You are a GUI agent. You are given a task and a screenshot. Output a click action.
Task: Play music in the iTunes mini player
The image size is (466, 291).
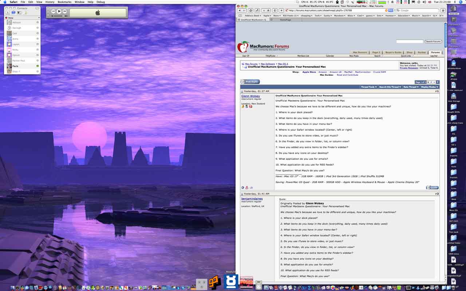pos(59,11)
